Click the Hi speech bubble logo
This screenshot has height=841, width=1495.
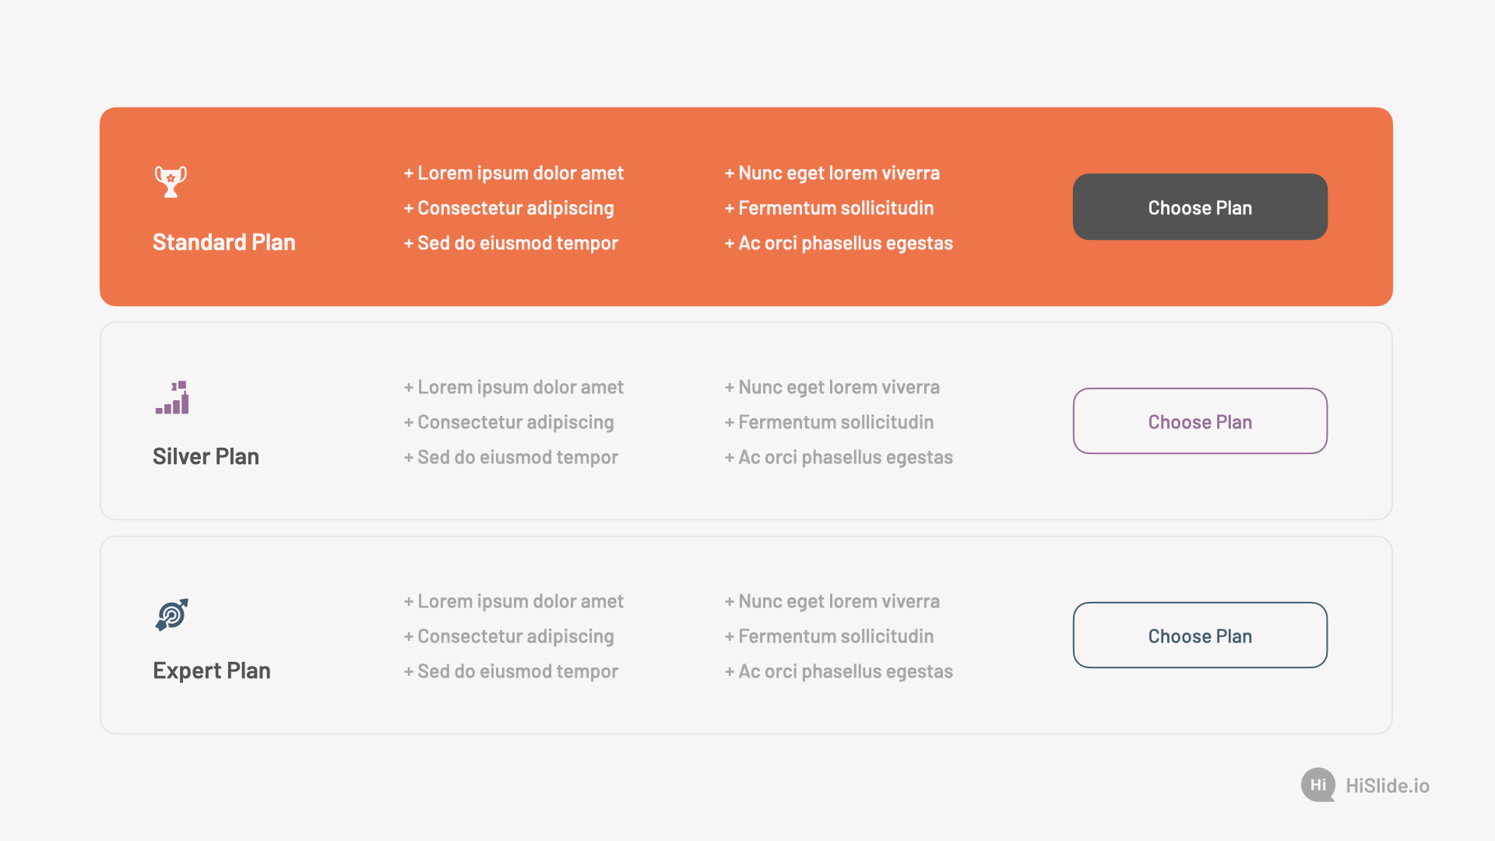pos(1317,785)
